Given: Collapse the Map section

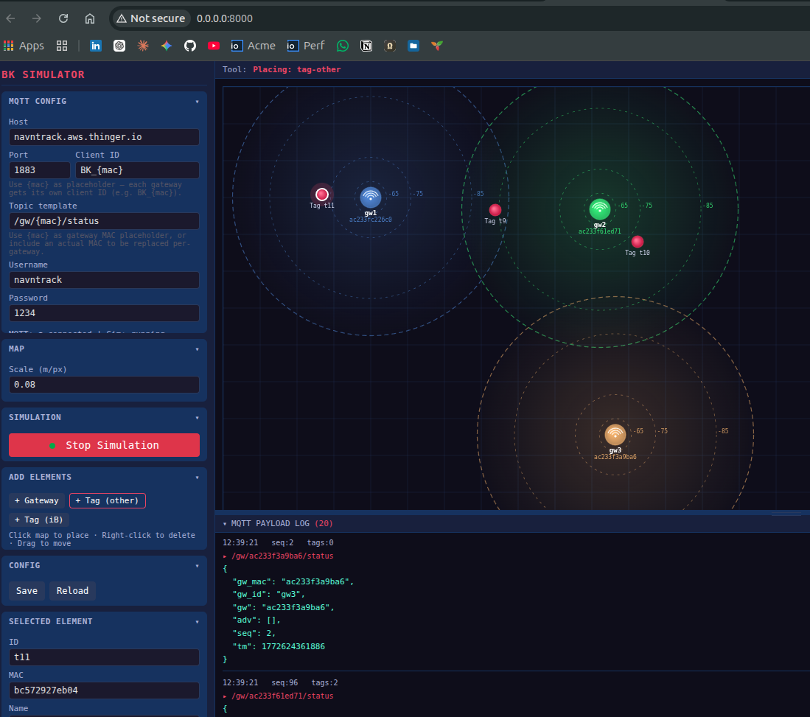Looking at the screenshot, I should pos(198,349).
